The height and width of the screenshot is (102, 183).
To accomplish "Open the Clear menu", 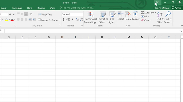I will 146,20.
